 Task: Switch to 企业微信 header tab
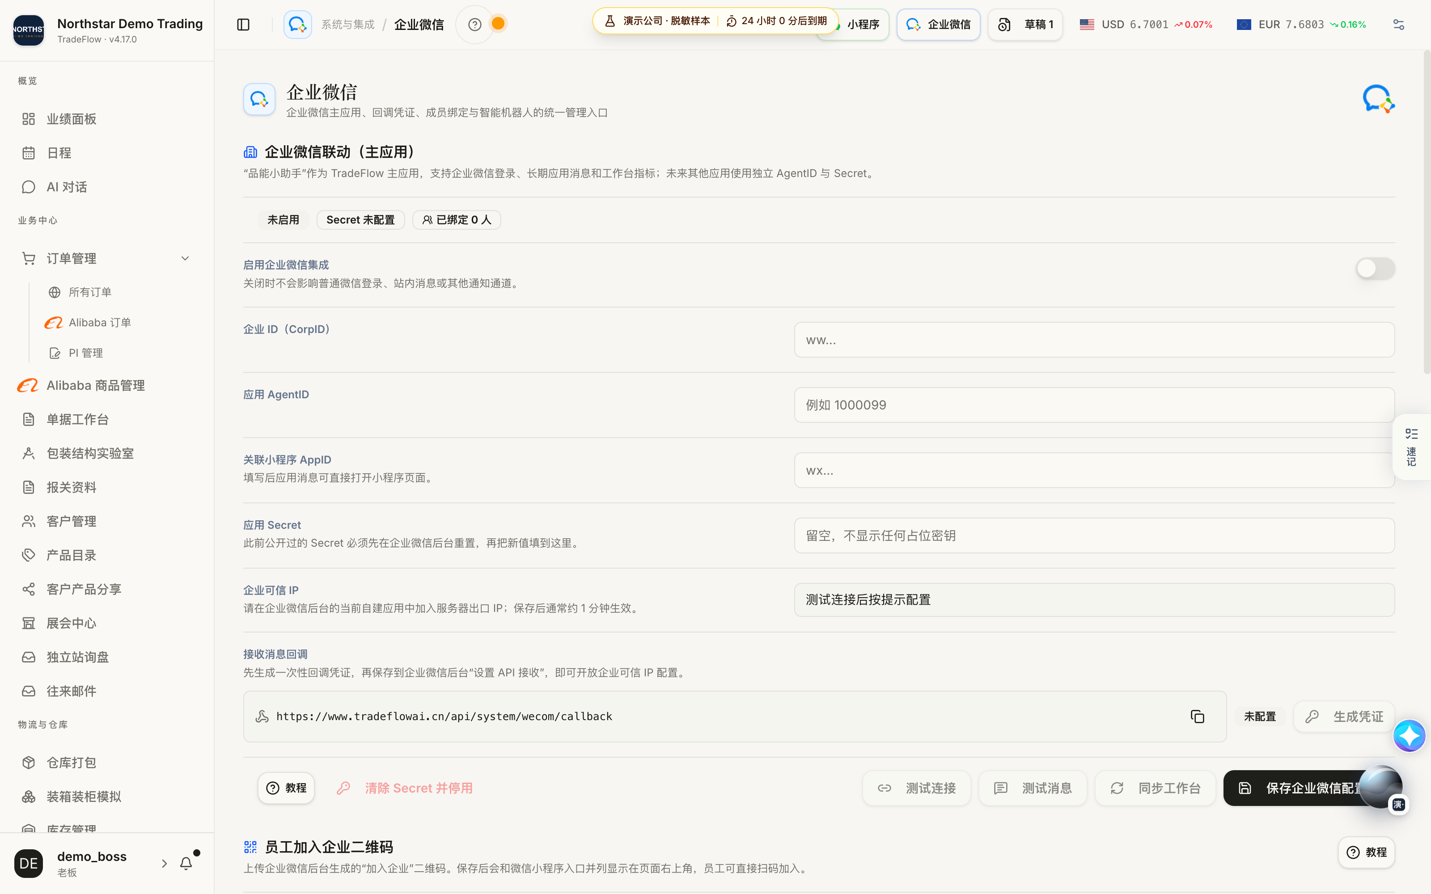[x=939, y=24]
